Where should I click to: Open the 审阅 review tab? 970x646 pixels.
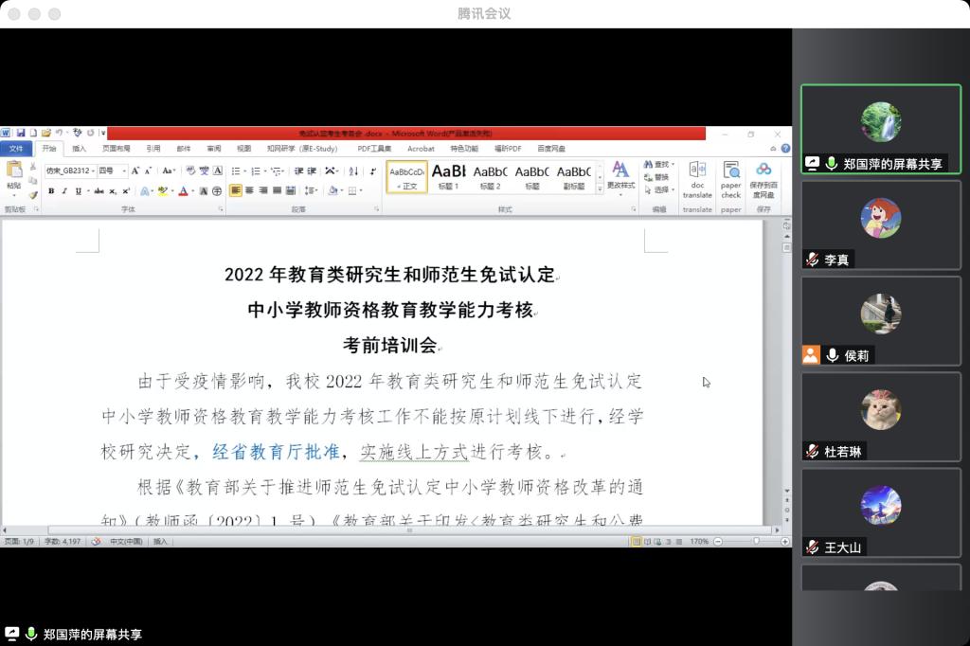[x=214, y=149]
